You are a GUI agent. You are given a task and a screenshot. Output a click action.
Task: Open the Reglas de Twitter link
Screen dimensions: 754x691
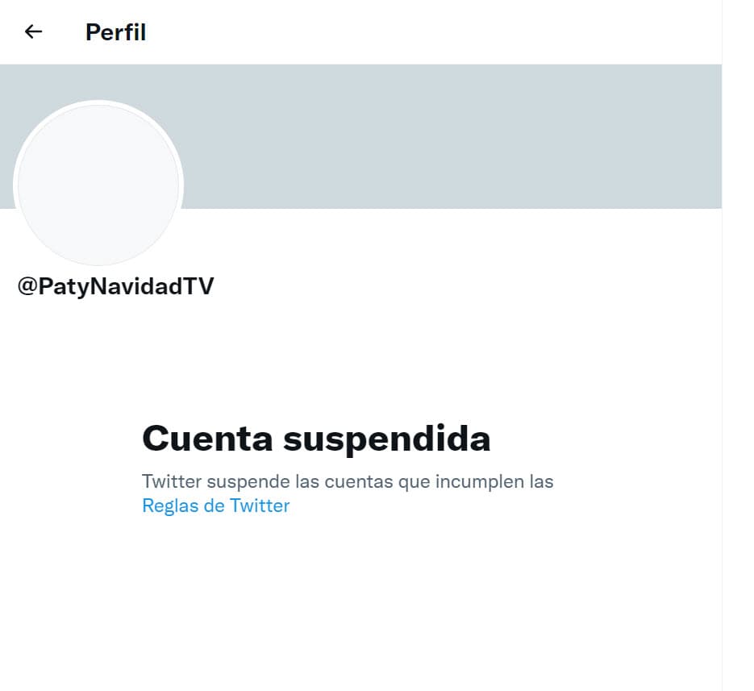click(216, 506)
